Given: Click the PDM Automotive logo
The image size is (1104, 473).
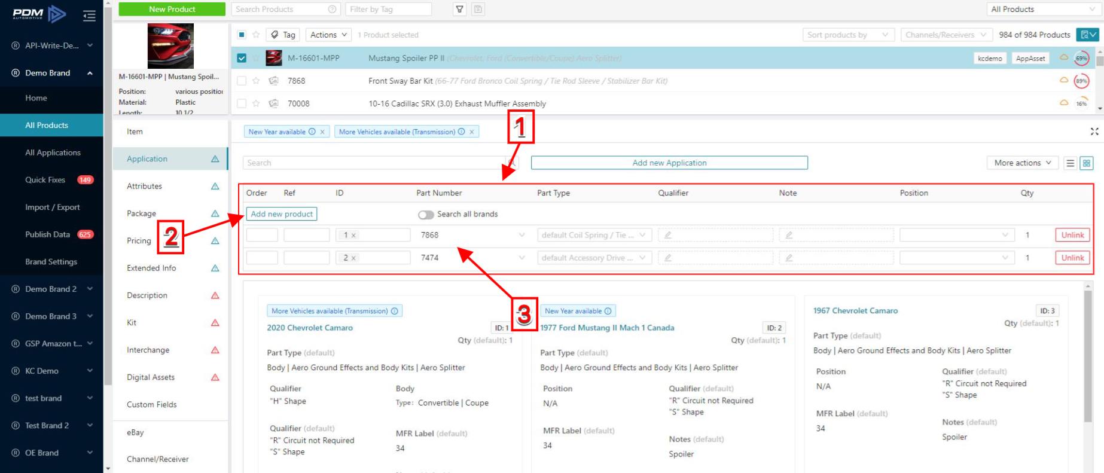Looking at the screenshot, I should click(39, 14).
